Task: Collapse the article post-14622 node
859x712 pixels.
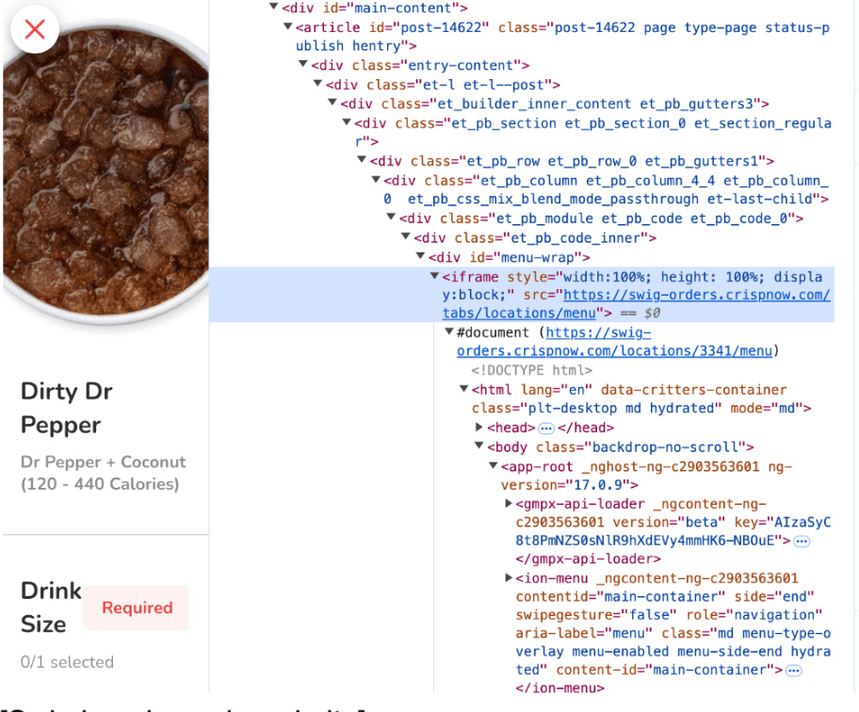Action: pyautogui.click(x=289, y=26)
